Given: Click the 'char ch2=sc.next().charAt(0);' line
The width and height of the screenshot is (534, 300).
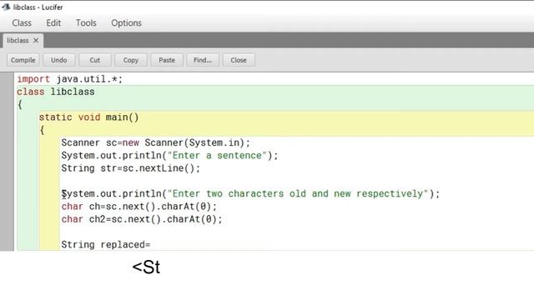Looking at the screenshot, I should pyautogui.click(x=142, y=219).
